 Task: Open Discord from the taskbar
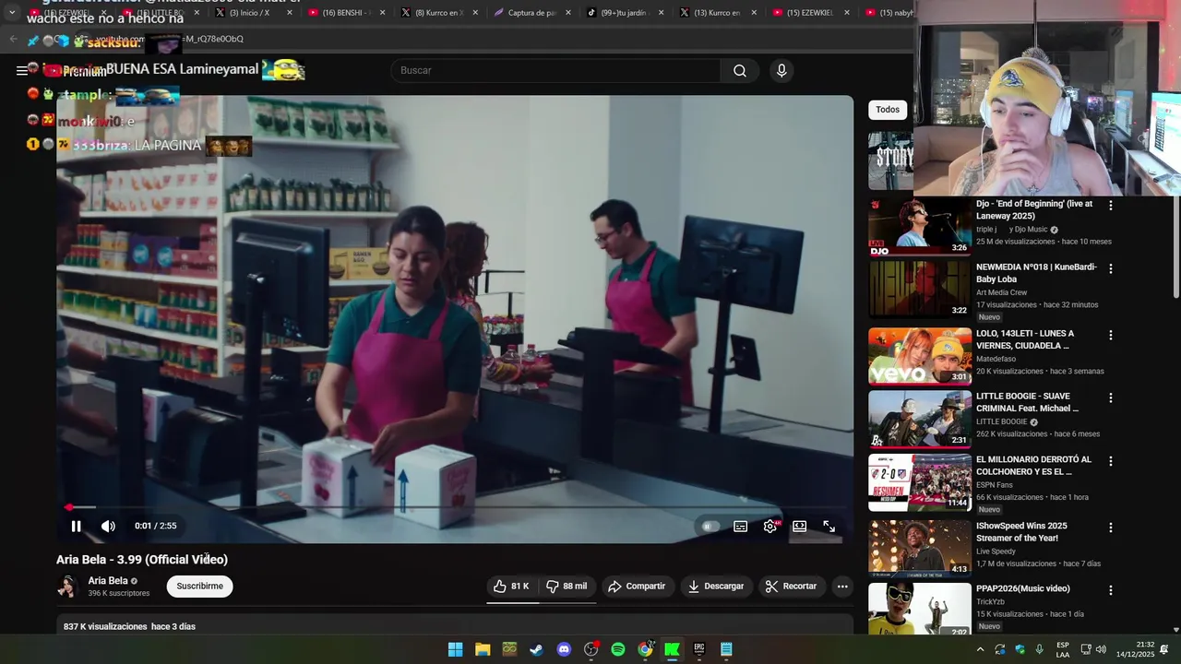coord(564,649)
